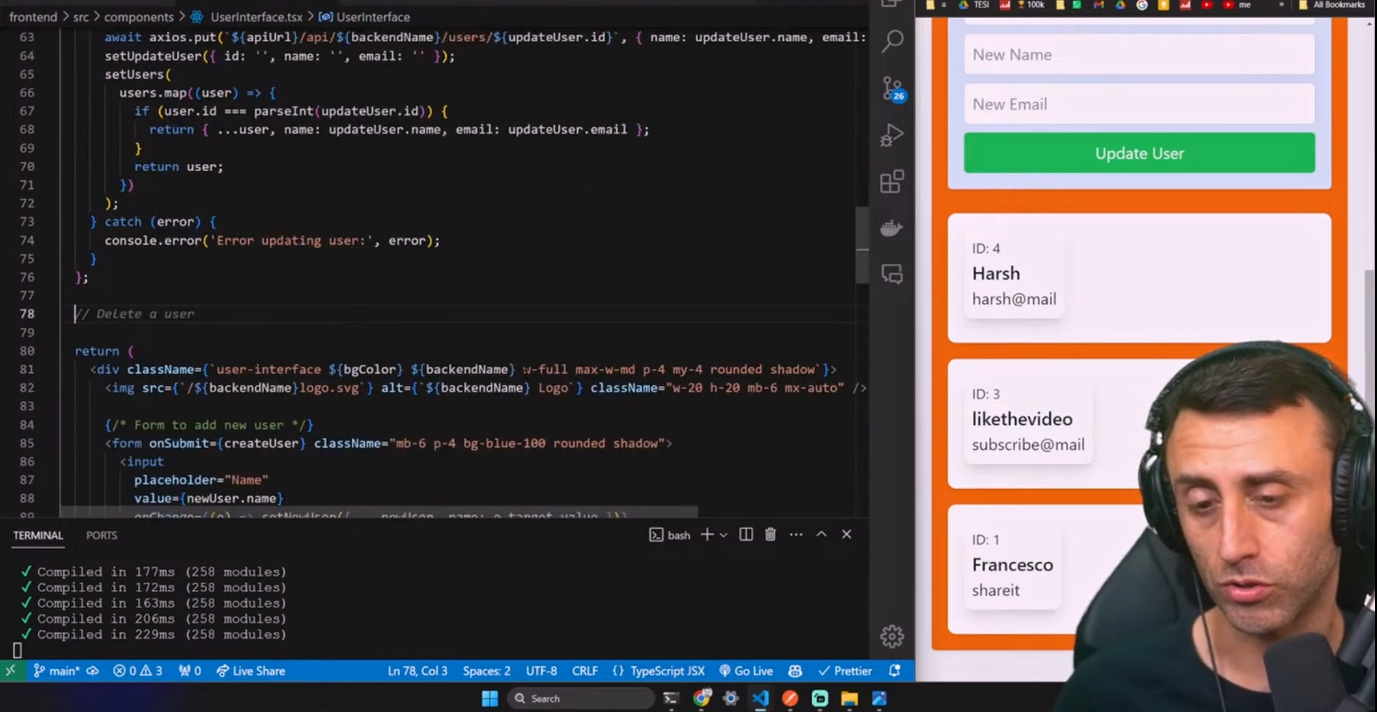Split the terminal panel
This screenshot has width=1377, height=712.
(x=745, y=534)
